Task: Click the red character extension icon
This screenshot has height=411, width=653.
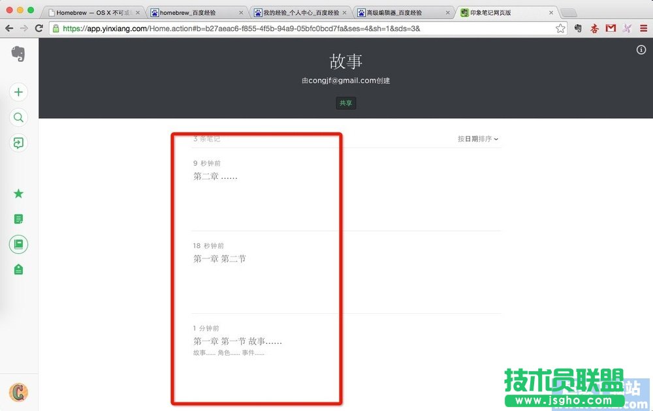Action: (594, 28)
